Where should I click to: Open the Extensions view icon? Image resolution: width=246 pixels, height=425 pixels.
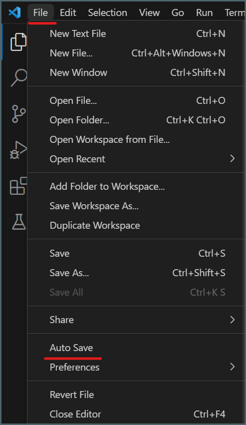(x=18, y=186)
